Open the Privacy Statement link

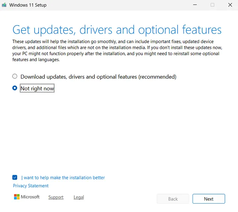[x=31, y=186]
